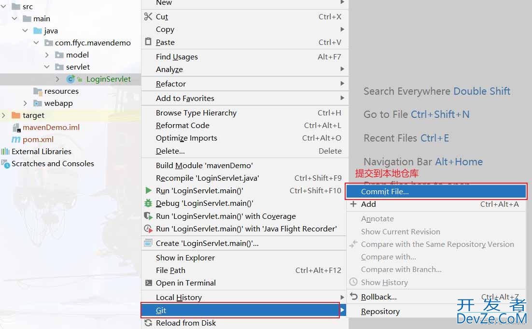This screenshot has height=329, width=532.
Task: Open Add to Favorites submenu
Action: pyautogui.click(x=245, y=98)
